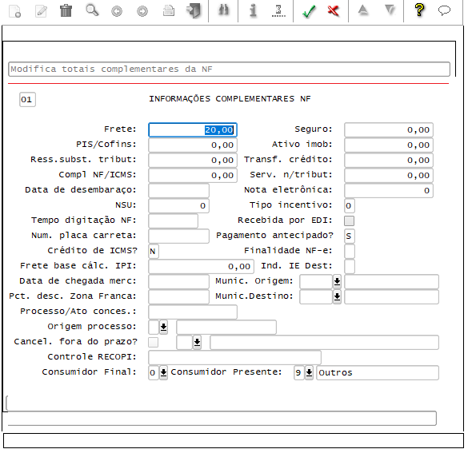Click the Seguro value field
This screenshot has height=453, width=468.
[389, 130]
